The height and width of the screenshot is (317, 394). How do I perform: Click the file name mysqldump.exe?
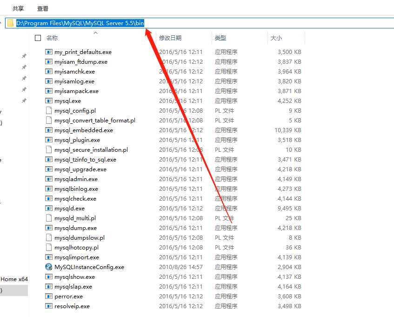(x=76, y=228)
